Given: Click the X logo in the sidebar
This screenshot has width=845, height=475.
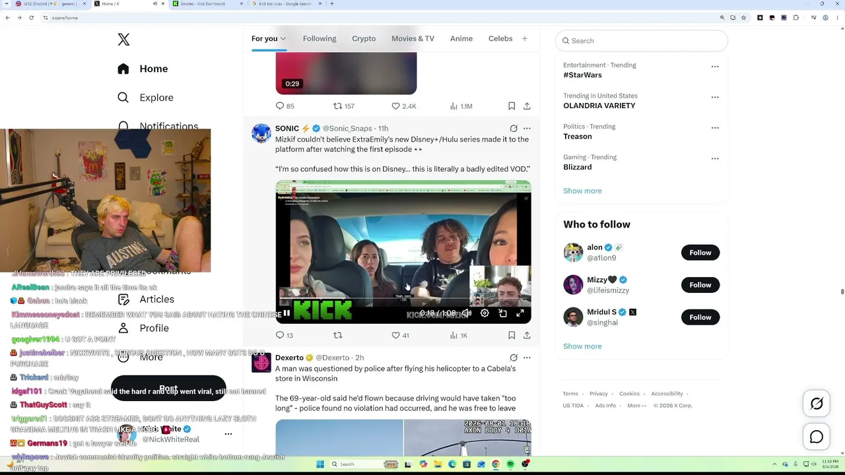Looking at the screenshot, I should point(123,40).
